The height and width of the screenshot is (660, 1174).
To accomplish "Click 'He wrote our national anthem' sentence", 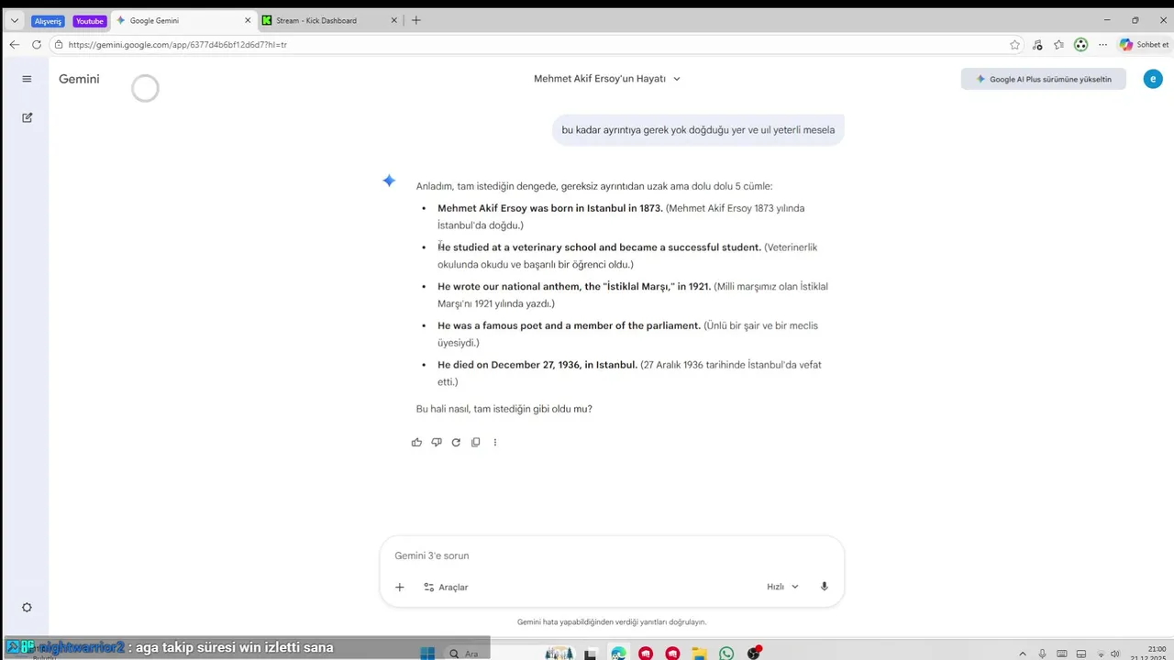I will pos(574,287).
